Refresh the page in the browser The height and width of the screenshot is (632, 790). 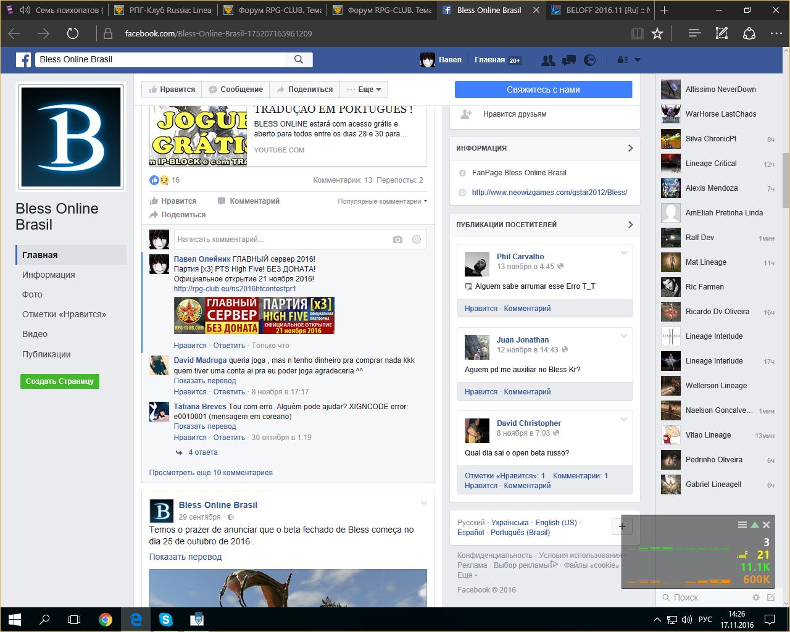73,33
